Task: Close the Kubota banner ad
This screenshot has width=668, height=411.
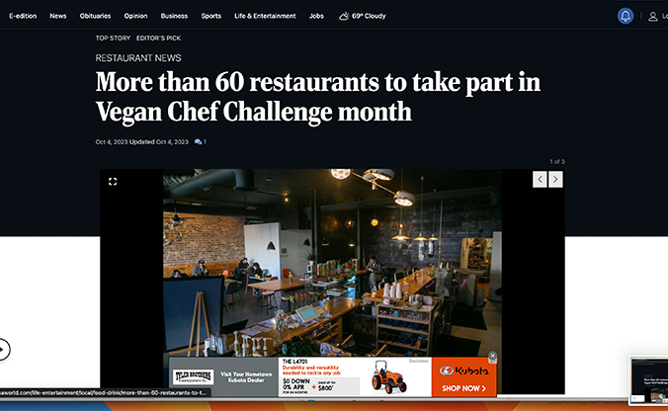Action: [492, 356]
